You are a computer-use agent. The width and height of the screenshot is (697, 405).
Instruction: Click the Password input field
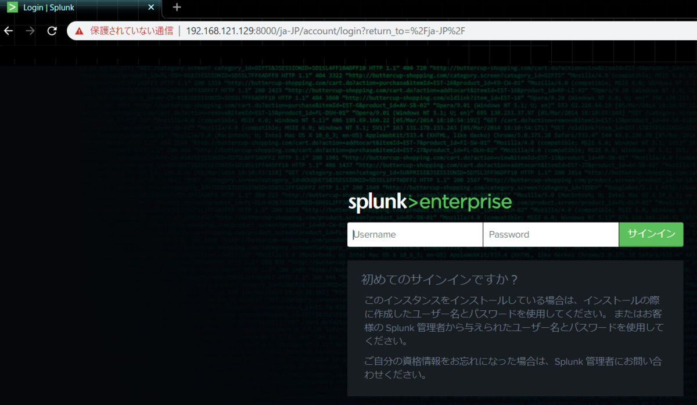click(x=551, y=235)
